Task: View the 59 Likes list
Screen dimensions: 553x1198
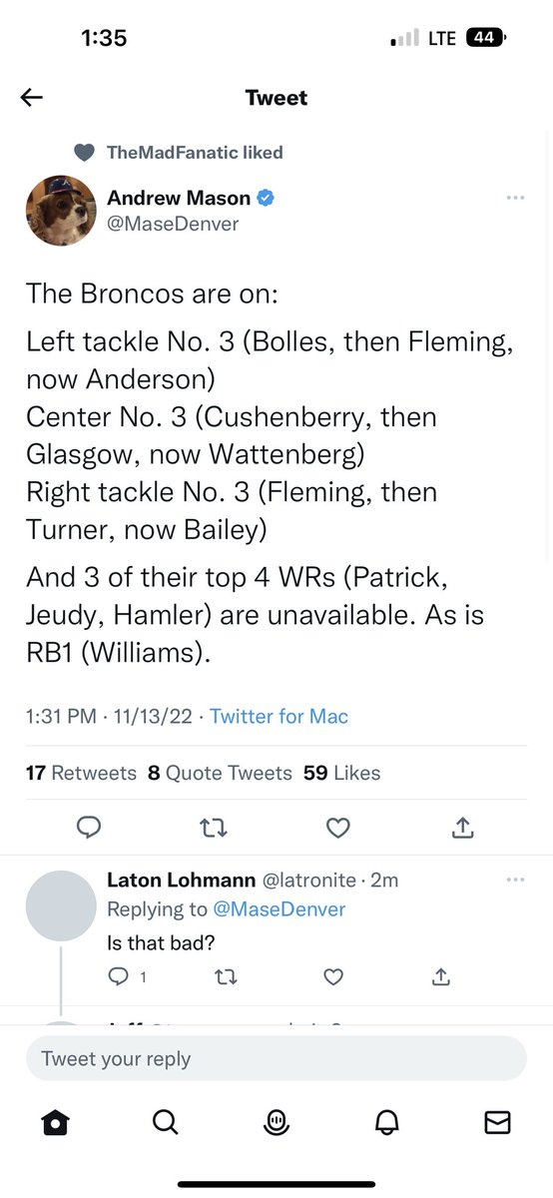Action: (x=341, y=773)
